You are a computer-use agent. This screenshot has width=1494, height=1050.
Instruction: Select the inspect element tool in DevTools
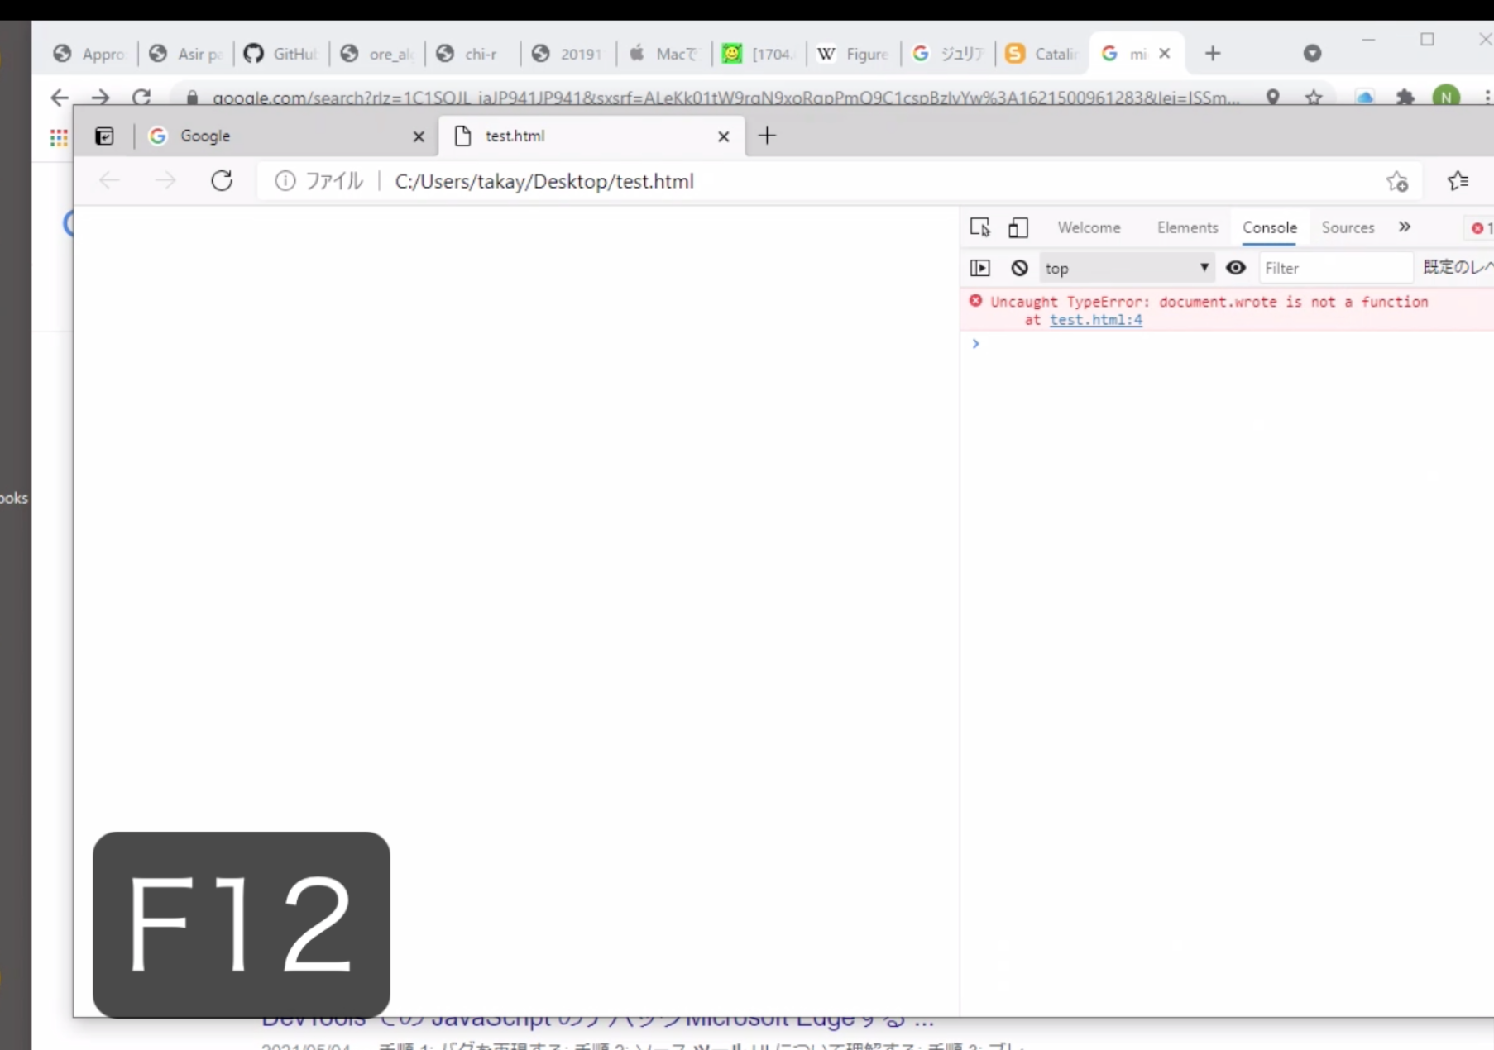tap(980, 227)
